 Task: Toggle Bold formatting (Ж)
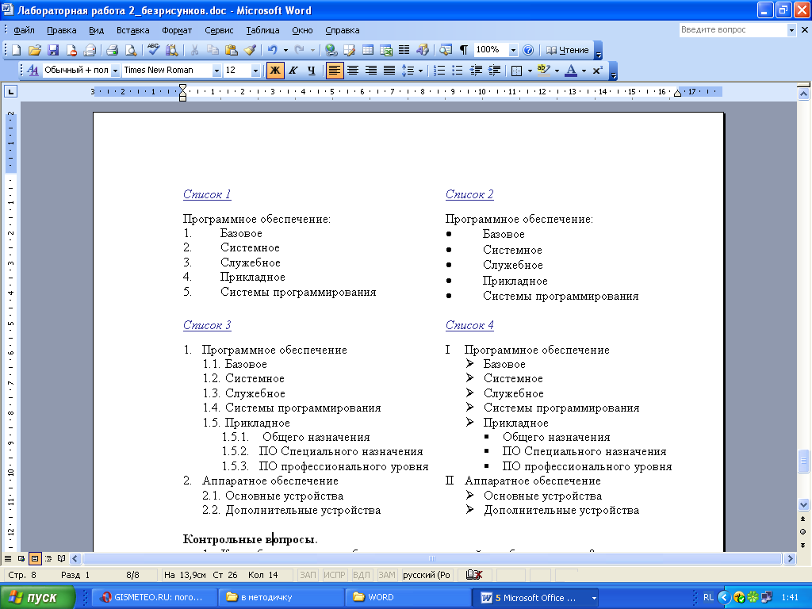275,71
